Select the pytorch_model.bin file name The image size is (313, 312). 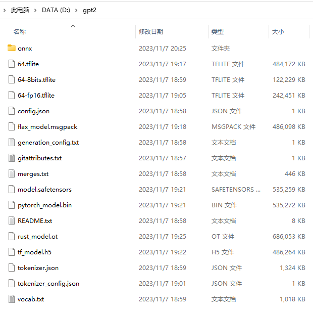44,205
